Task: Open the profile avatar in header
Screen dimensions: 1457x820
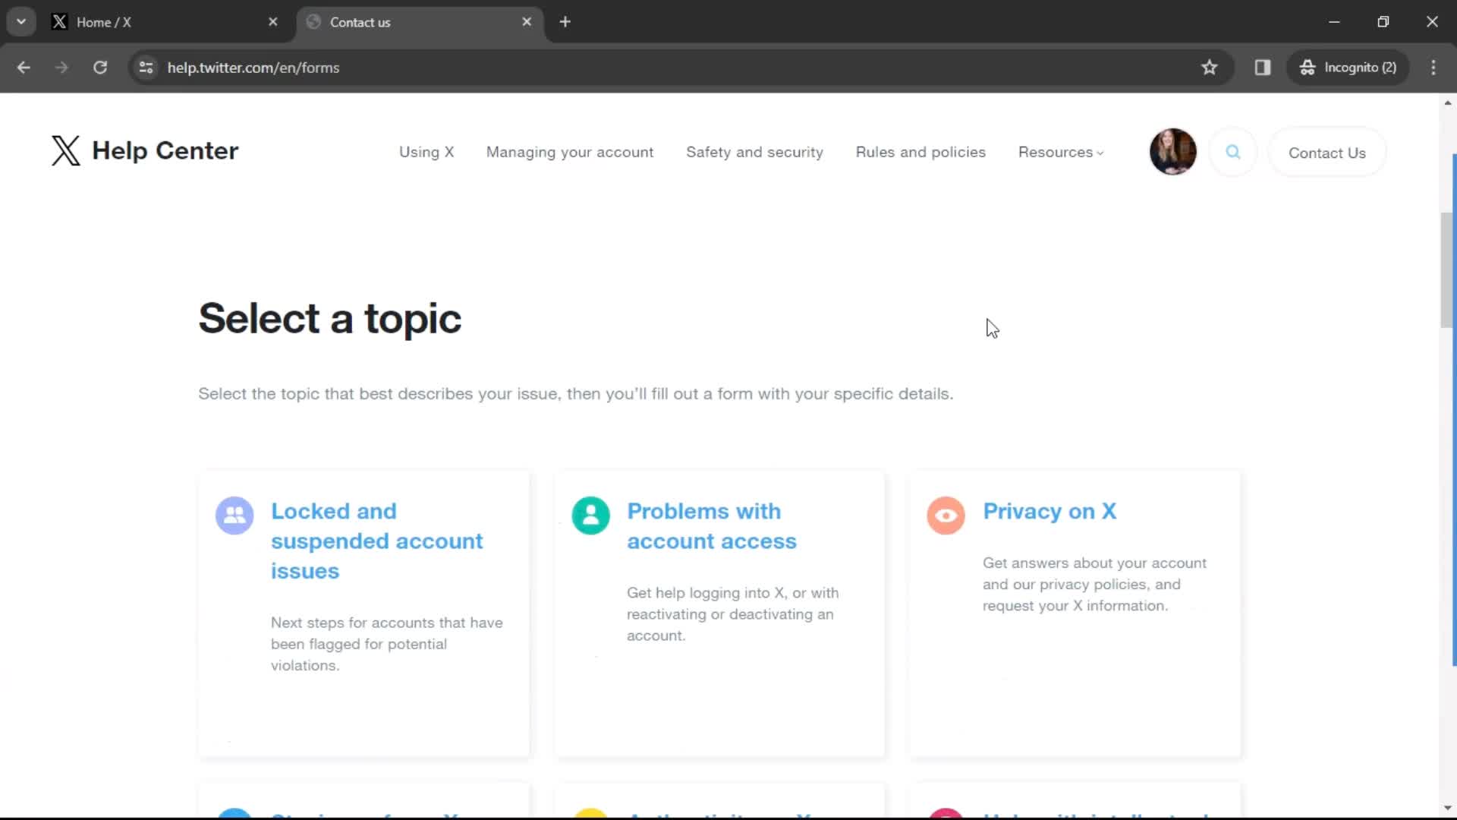Action: pyautogui.click(x=1173, y=152)
